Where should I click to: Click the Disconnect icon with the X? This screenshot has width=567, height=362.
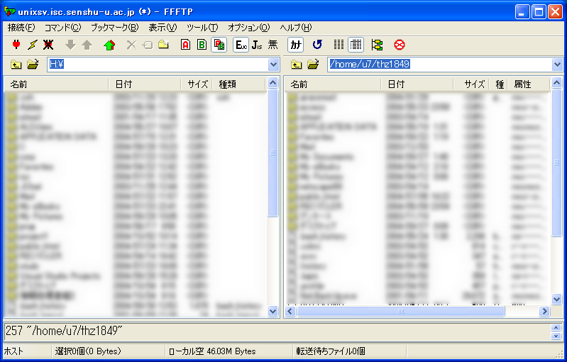click(x=48, y=45)
